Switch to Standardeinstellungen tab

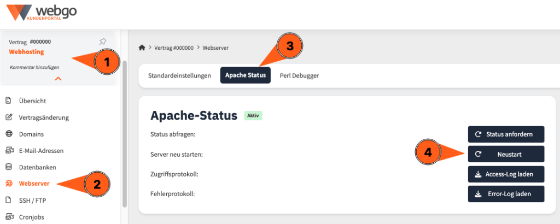pyautogui.click(x=179, y=75)
